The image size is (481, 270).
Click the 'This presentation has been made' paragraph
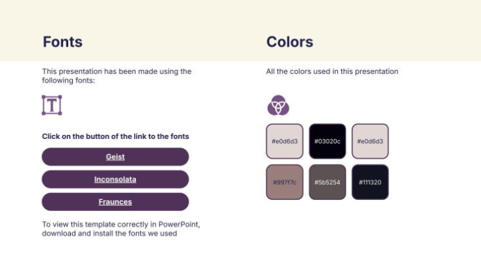(x=117, y=76)
